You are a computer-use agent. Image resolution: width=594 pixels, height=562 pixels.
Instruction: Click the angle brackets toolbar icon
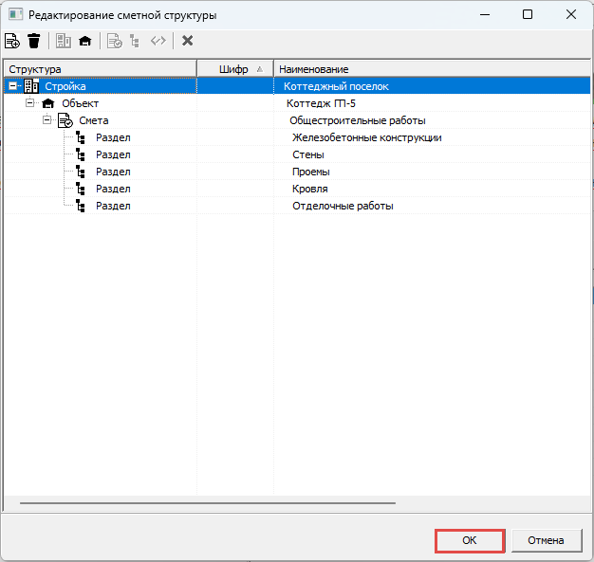point(158,40)
